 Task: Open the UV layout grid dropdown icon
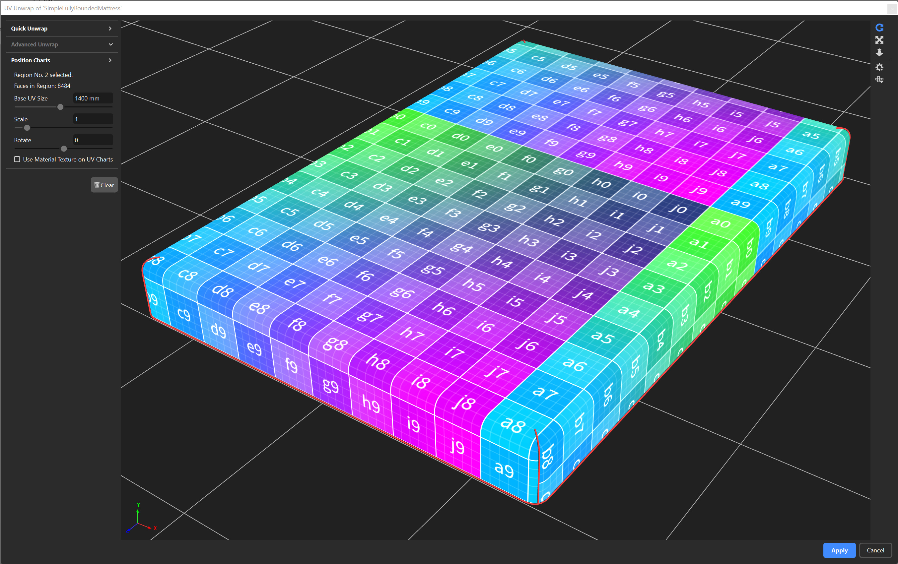[x=879, y=79]
